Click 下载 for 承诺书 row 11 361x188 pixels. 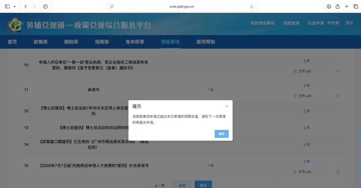(x=211, y=90)
